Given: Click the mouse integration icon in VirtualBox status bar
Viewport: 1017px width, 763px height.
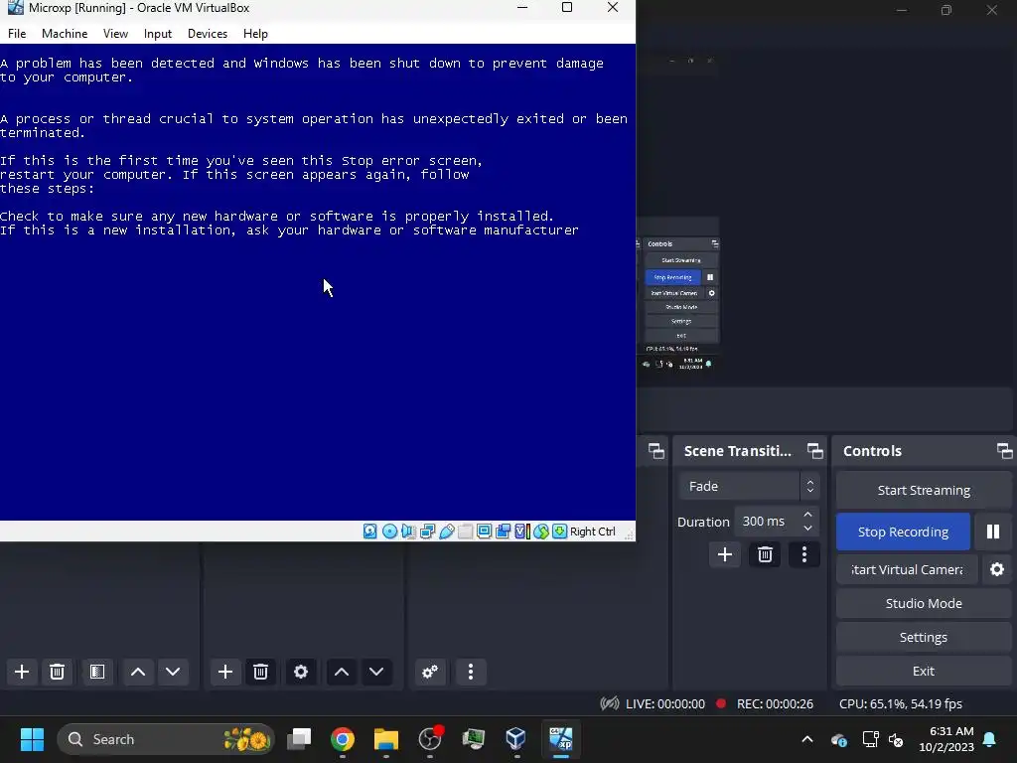Looking at the screenshot, I should pos(541,532).
